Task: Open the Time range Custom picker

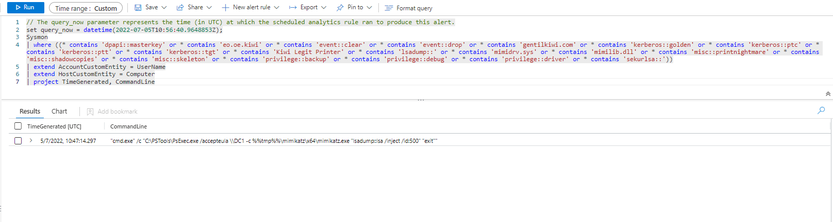Action: 86,8
